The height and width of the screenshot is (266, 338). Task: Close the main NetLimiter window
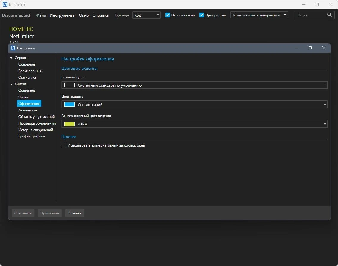(331, 4)
